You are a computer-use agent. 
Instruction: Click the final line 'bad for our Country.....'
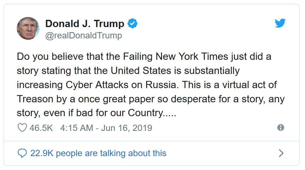126,113
